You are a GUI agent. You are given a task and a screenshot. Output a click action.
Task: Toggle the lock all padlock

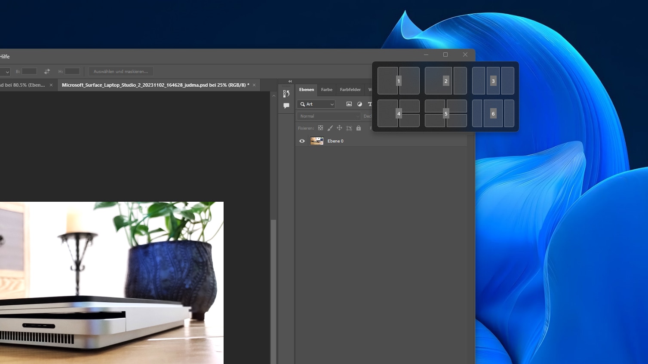click(359, 128)
